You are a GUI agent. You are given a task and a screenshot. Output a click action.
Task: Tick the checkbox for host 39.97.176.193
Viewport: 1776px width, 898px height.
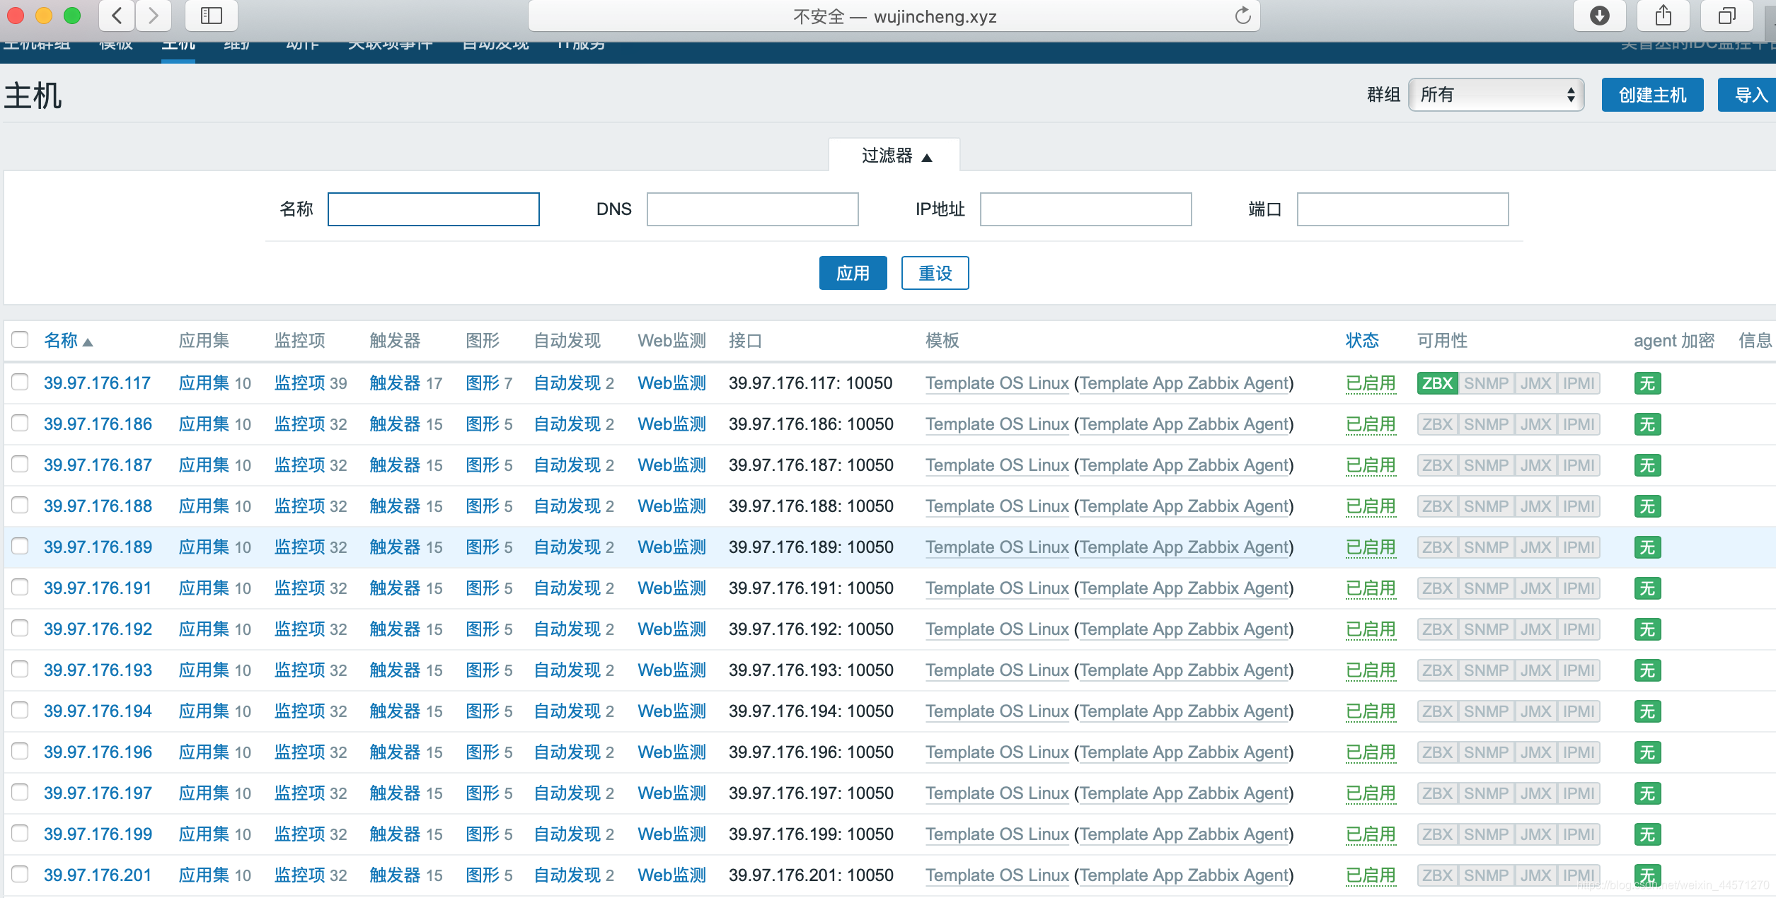[20, 670]
